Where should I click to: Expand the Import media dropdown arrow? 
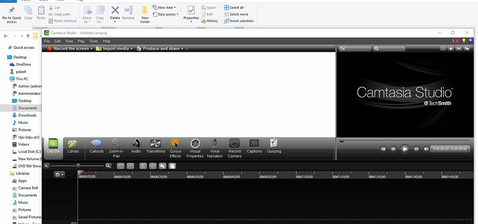[132, 49]
